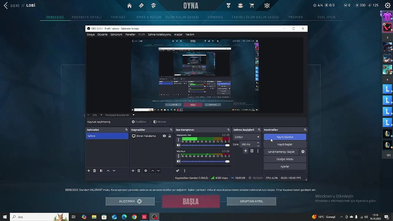The width and height of the screenshot is (393, 221).
Task: Open the Paneller menu
Action: coord(130,34)
